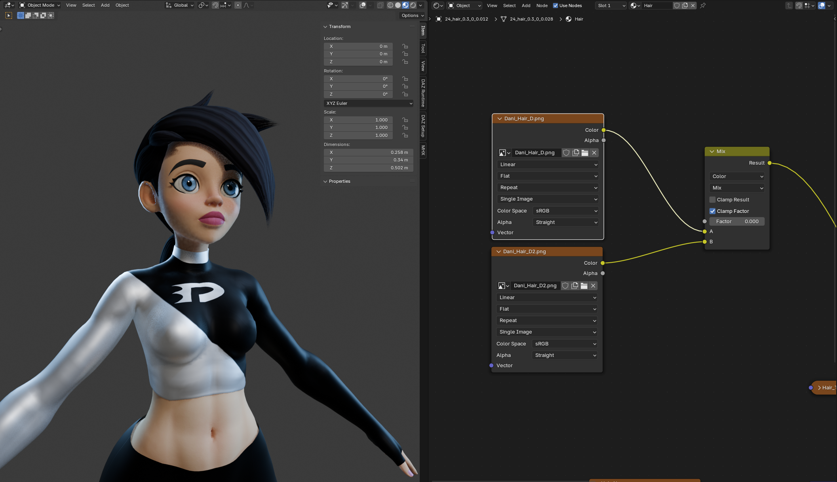Toggle fake user for Hair material
Screen dimensions: 837x482
click(x=677, y=6)
